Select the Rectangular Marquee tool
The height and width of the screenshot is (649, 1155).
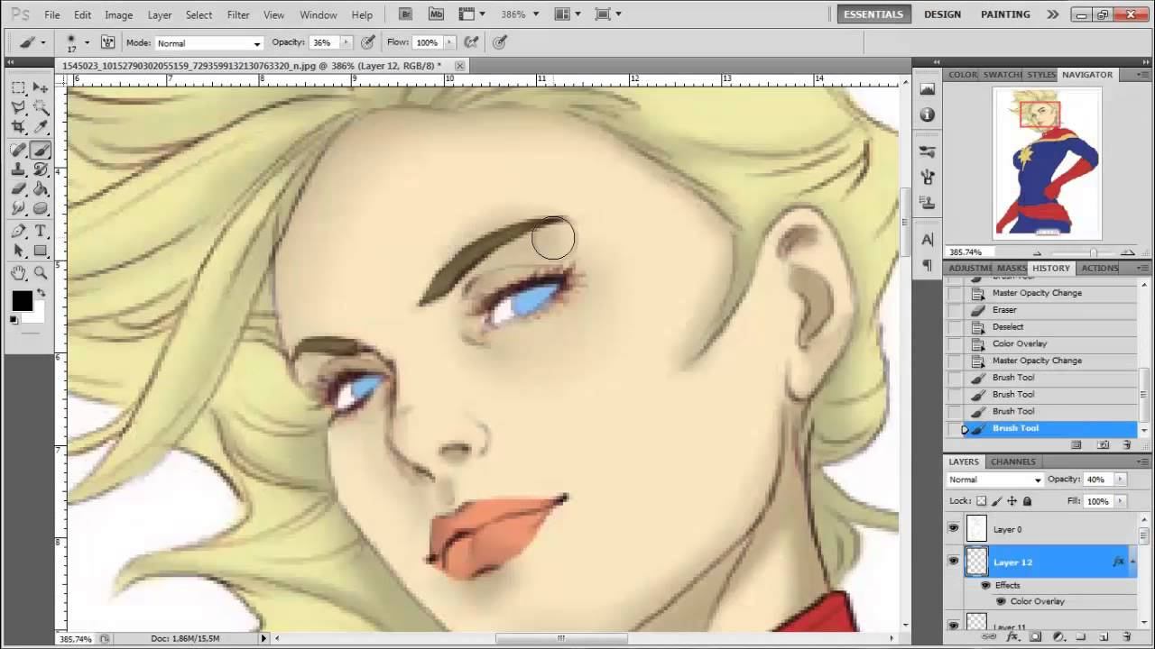click(x=18, y=87)
